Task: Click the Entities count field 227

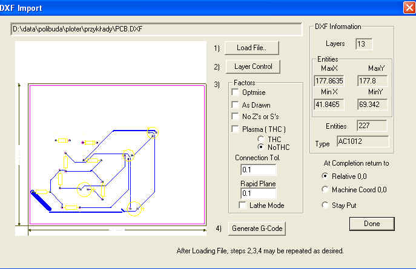Action: point(372,126)
